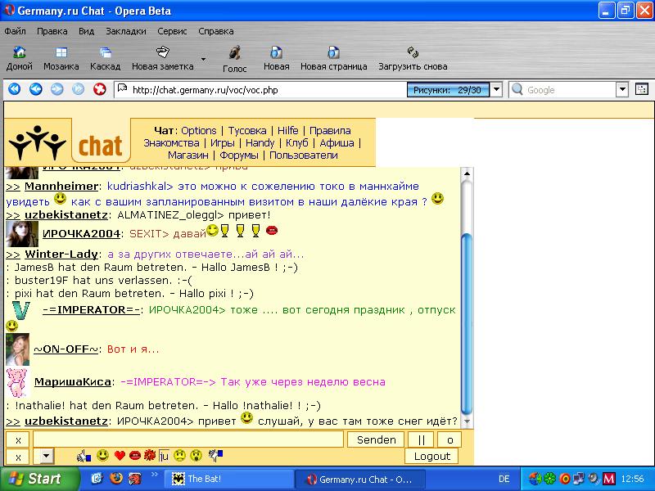
Task: Go forward one page
Action: coord(56,89)
